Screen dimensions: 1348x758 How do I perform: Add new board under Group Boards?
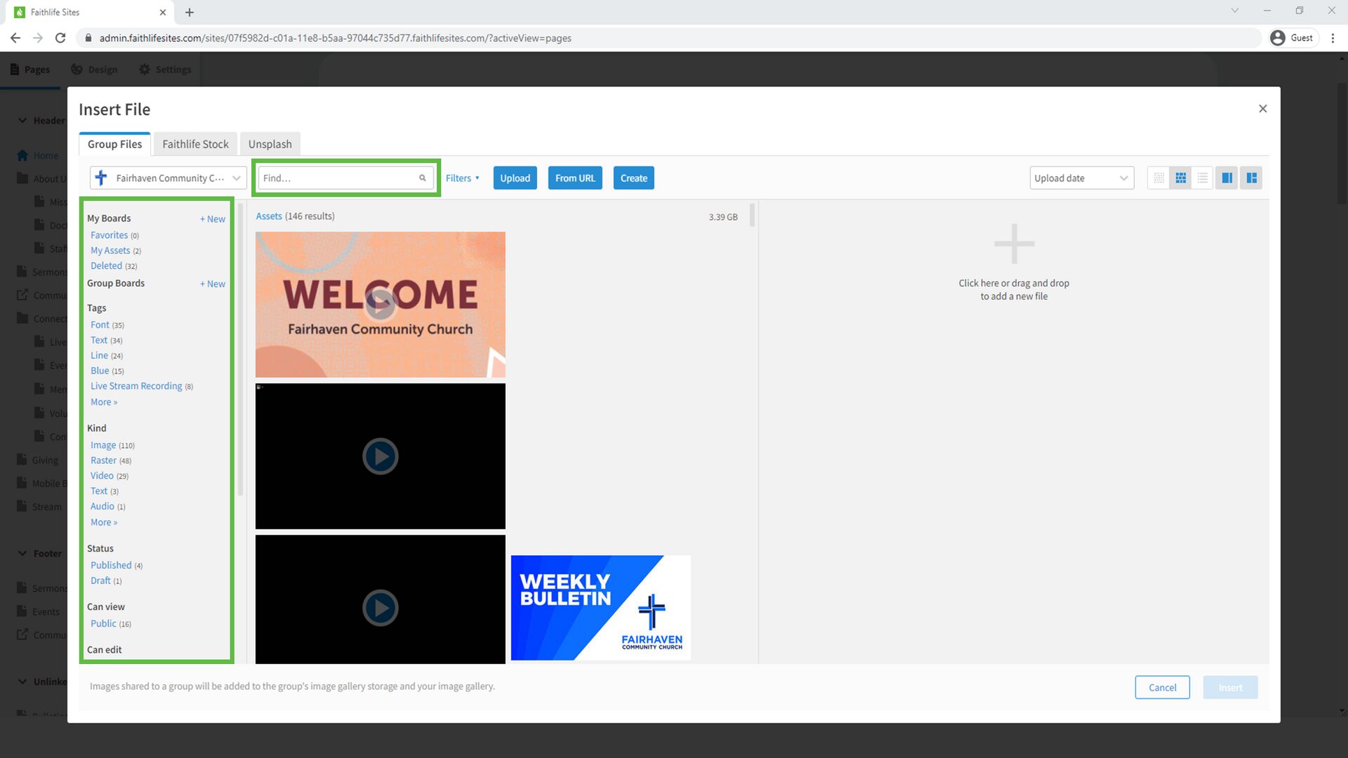[213, 284]
